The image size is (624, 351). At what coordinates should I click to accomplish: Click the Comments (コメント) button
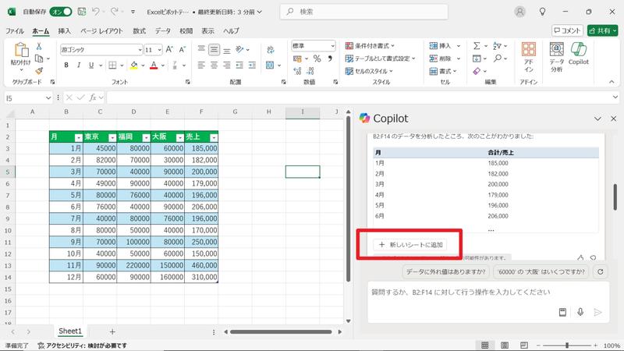(567, 30)
